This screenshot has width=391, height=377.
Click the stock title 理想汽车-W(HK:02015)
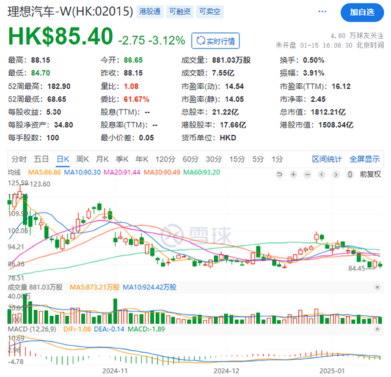[x=70, y=12]
